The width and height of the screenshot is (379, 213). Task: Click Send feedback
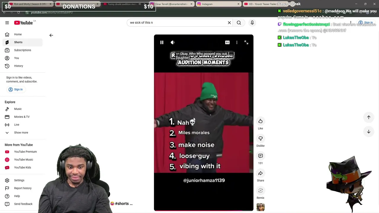[x=23, y=204]
